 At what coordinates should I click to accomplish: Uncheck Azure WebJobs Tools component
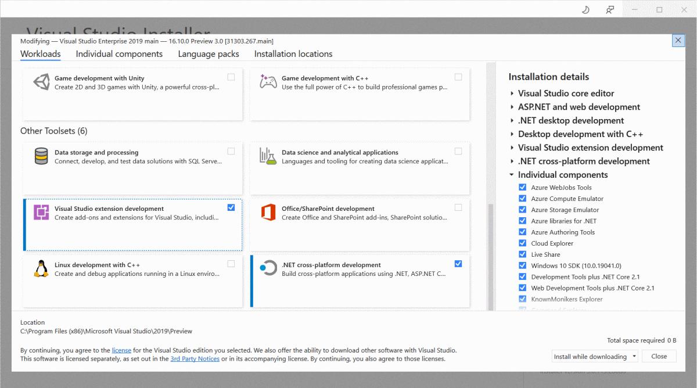(522, 187)
